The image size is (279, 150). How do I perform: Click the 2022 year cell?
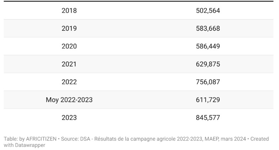tap(69, 82)
